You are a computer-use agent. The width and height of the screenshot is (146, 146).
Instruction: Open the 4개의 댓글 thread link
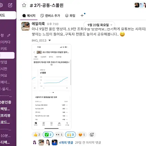pos(66,142)
